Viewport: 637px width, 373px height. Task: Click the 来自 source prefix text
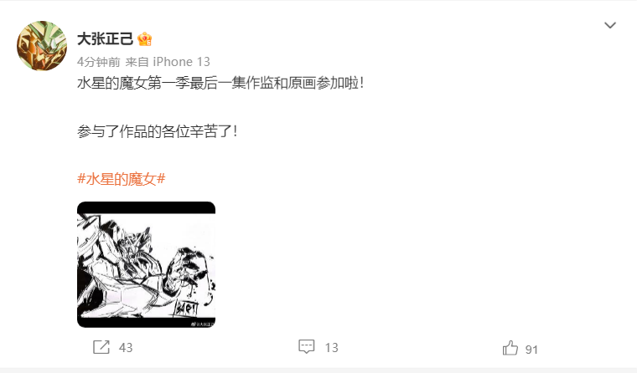click(x=137, y=62)
